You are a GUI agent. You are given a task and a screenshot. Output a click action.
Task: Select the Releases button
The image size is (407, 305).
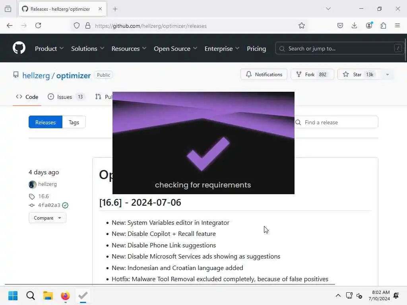[45, 122]
